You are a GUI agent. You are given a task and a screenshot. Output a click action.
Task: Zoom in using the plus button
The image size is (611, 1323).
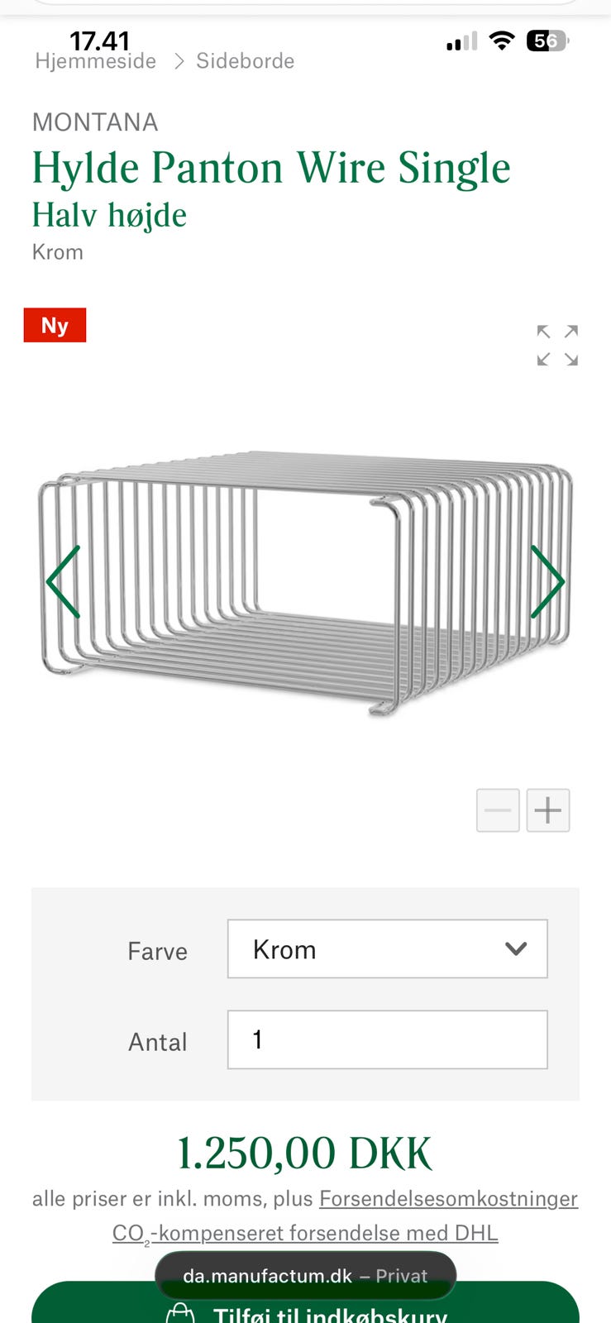[x=548, y=810]
